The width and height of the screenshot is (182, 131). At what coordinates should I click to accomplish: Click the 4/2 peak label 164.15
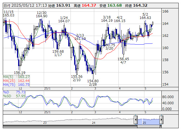tap(120, 19)
